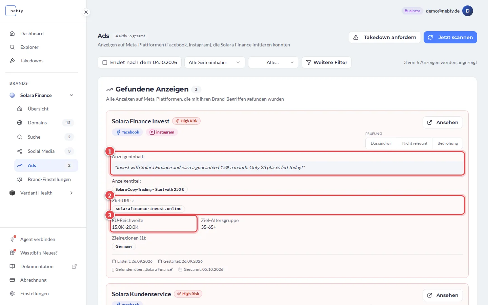The width and height of the screenshot is (488, 305).
Task: Click Ansehen for Solara Finance Invest
Action: coord(443,122)
